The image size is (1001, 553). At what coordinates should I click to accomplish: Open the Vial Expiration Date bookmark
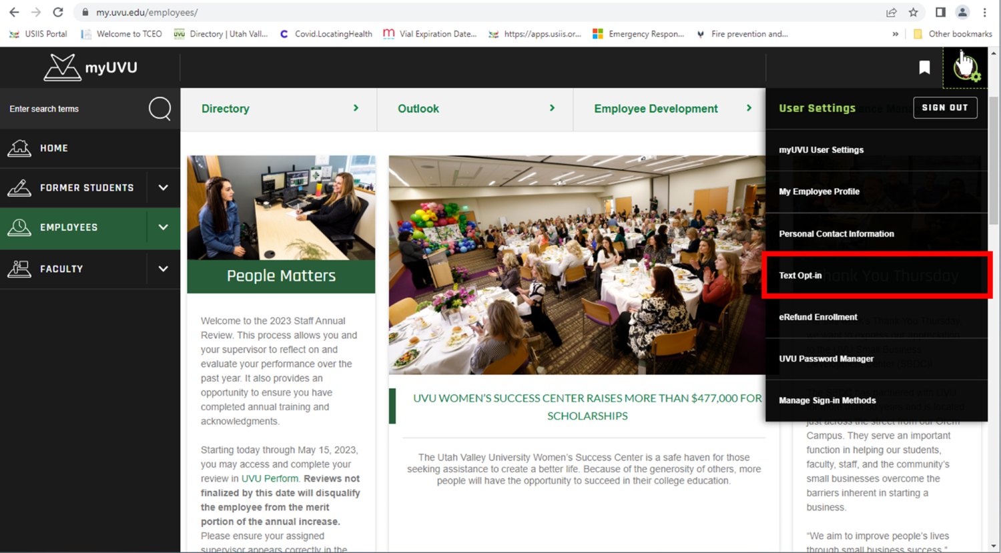tap(430, 33)
